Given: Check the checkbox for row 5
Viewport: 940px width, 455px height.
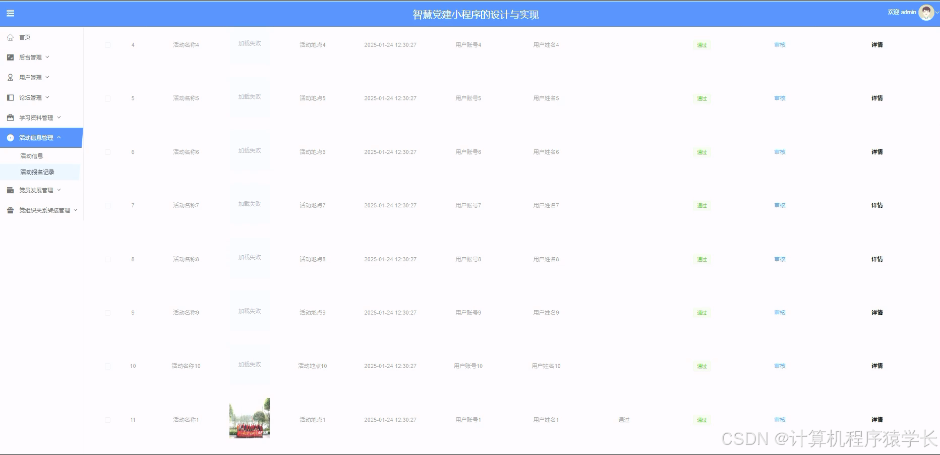Looking at the screenshot, I should click(x=107, y=98).
